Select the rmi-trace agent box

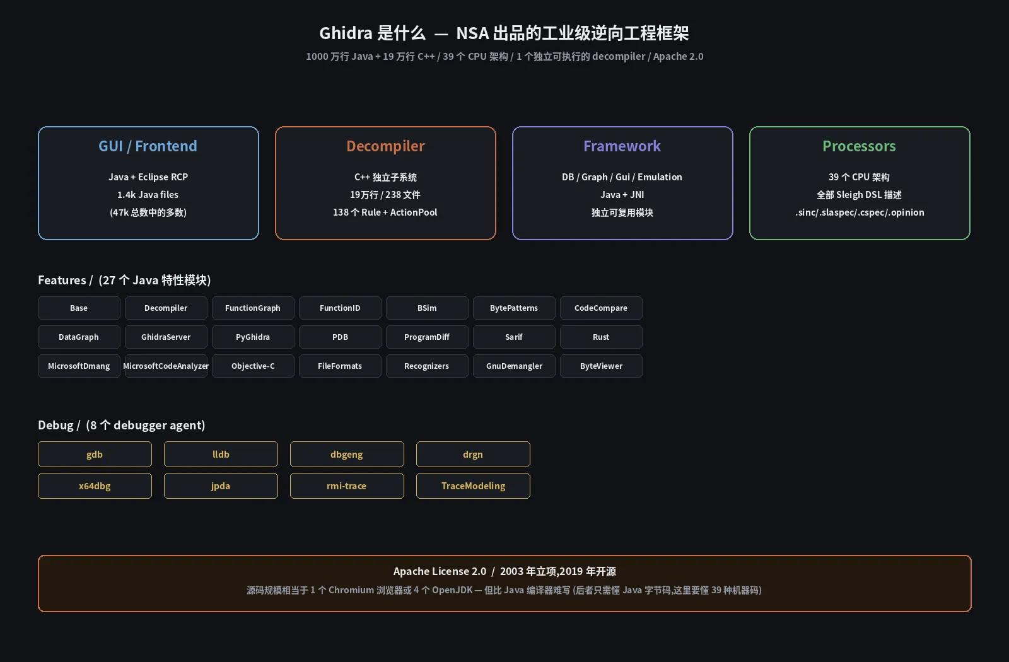(x=347, y=485)
